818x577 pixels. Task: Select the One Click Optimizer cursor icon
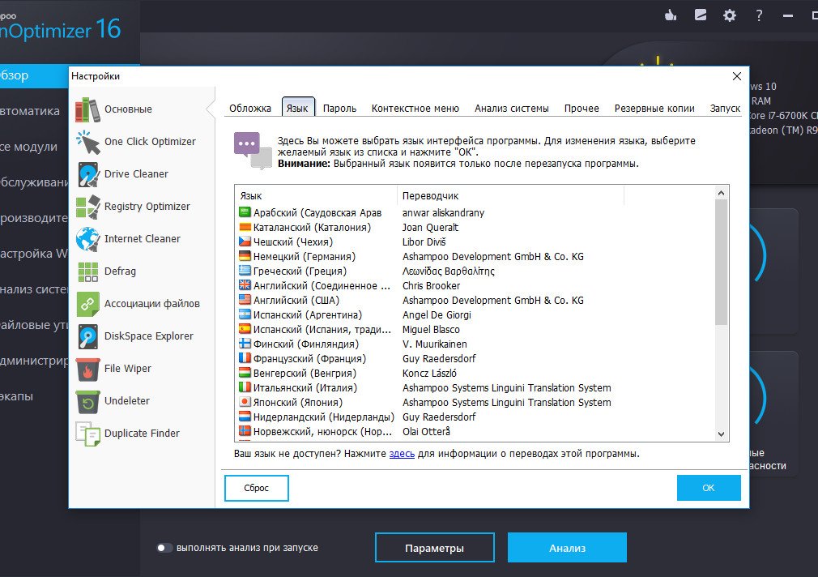click(87, 142)
